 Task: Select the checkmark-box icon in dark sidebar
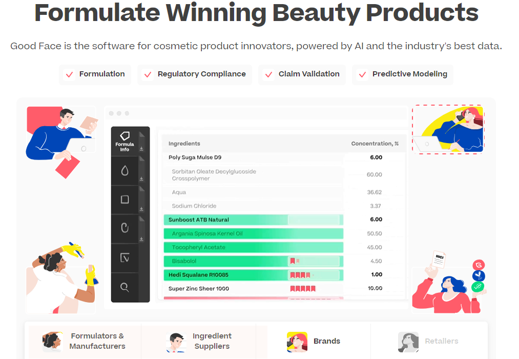coord(125,257)
